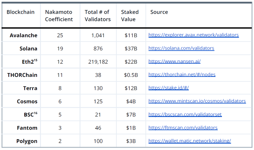This screenshot has height=150, width=254.
Task: Click the Total # of Validators header
Action: coord(98,16)
